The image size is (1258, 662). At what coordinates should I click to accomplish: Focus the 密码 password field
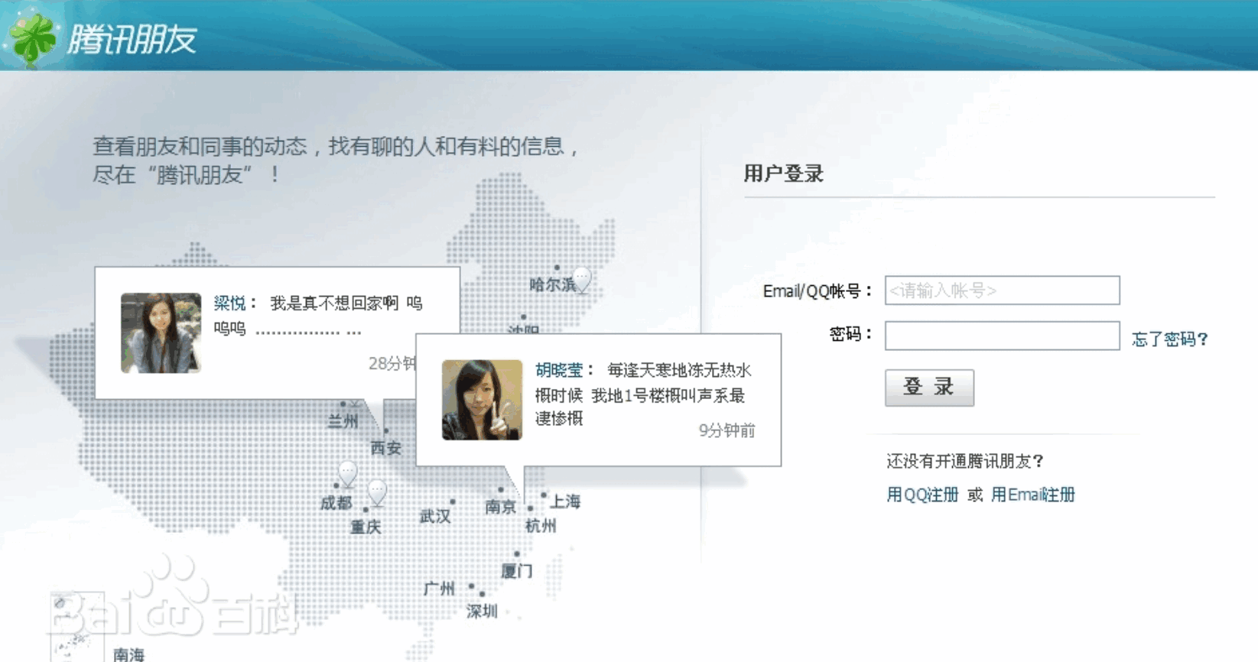1002,336
